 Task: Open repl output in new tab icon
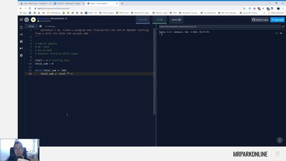click(x=283, y=27)
